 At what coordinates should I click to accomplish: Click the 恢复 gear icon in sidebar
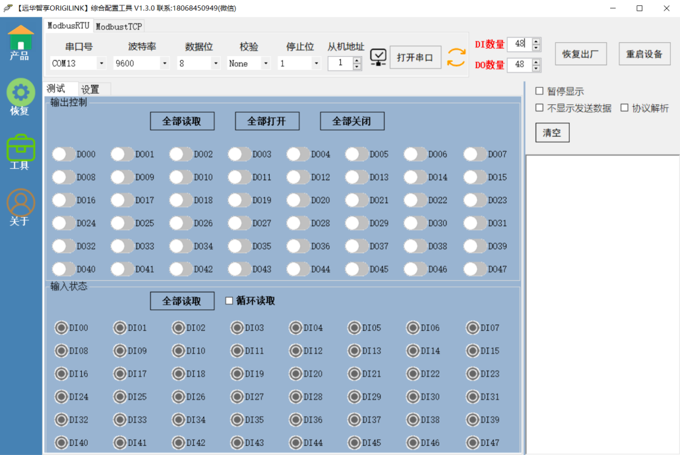20,92
